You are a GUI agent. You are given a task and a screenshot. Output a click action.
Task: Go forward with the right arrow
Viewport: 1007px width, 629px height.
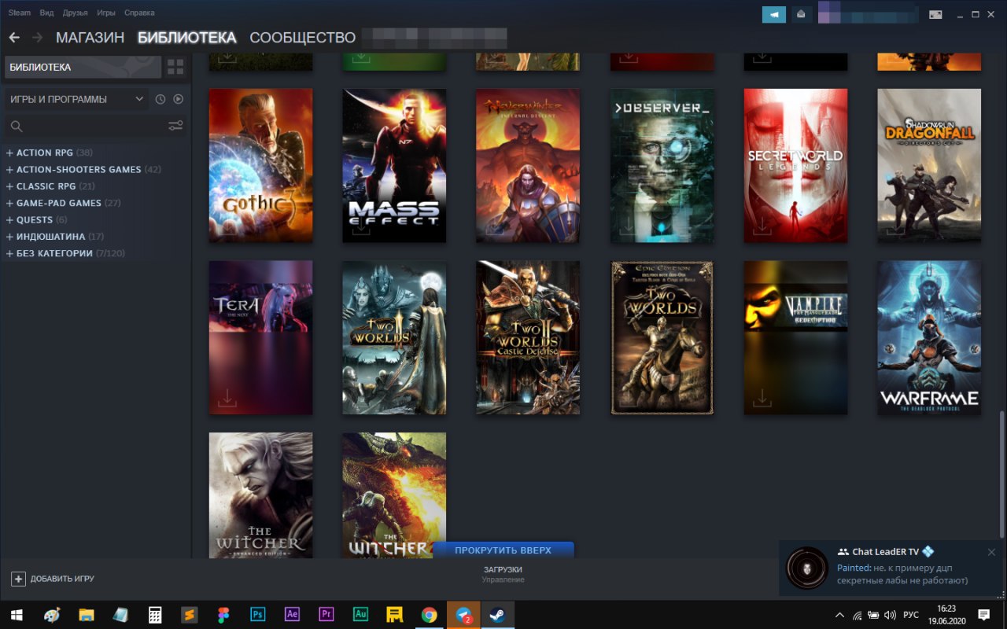tap(37, 37)
